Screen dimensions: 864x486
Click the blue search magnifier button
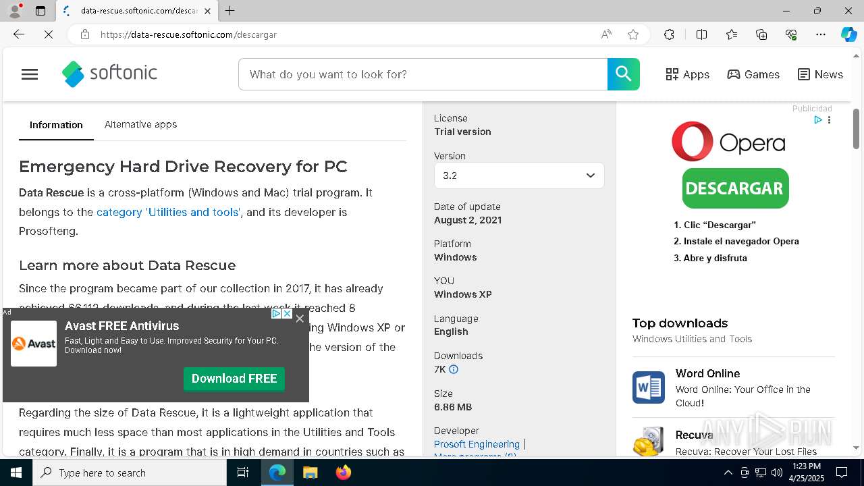pyautogui.click(x=623, y=74)
